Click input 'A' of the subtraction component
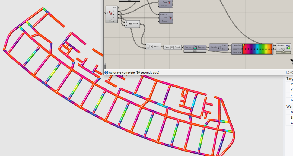Image resolution: width=293 pixels, height=156 pixels. pyautogui.click(x=148, y=45)
